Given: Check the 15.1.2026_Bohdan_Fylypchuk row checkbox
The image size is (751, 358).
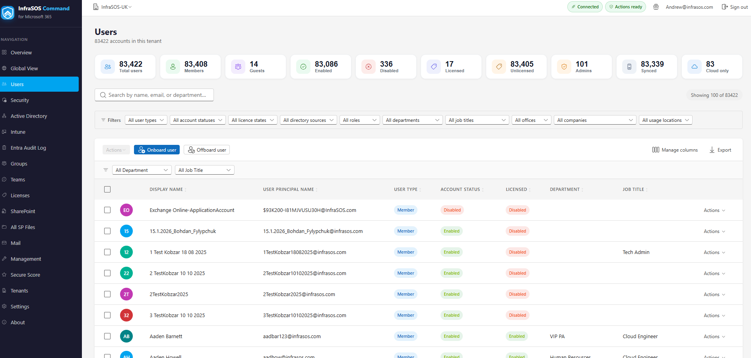Looking at the screenshot, I should (107, 231).
